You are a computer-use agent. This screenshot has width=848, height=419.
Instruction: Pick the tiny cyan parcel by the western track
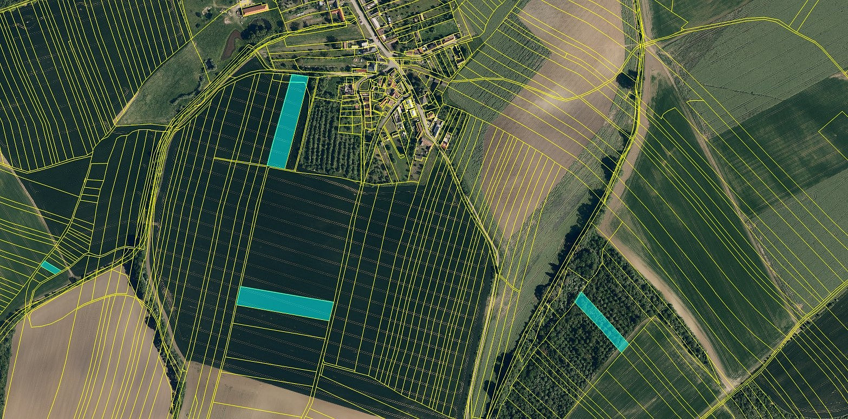coord(51,267)
